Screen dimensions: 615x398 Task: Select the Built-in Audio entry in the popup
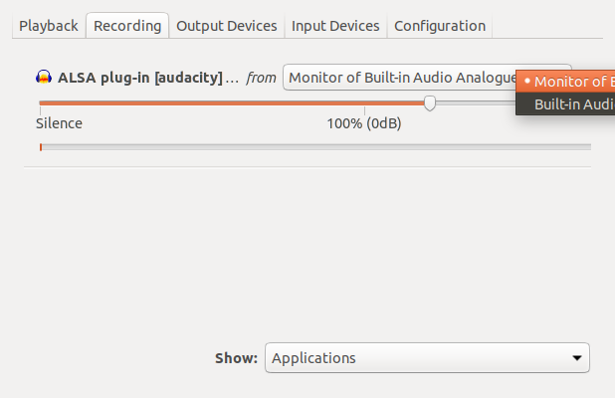(565, 104)
